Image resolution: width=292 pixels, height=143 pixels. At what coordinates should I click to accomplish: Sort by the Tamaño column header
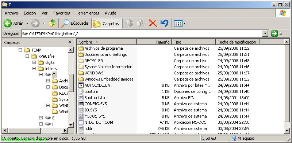pos(154,42)
